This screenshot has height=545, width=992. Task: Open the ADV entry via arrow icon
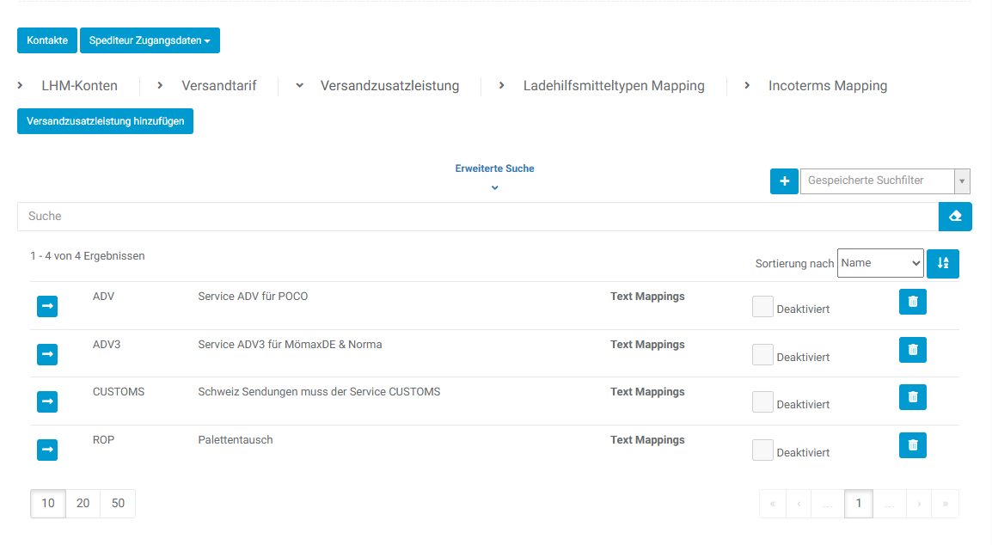[47, 306]
